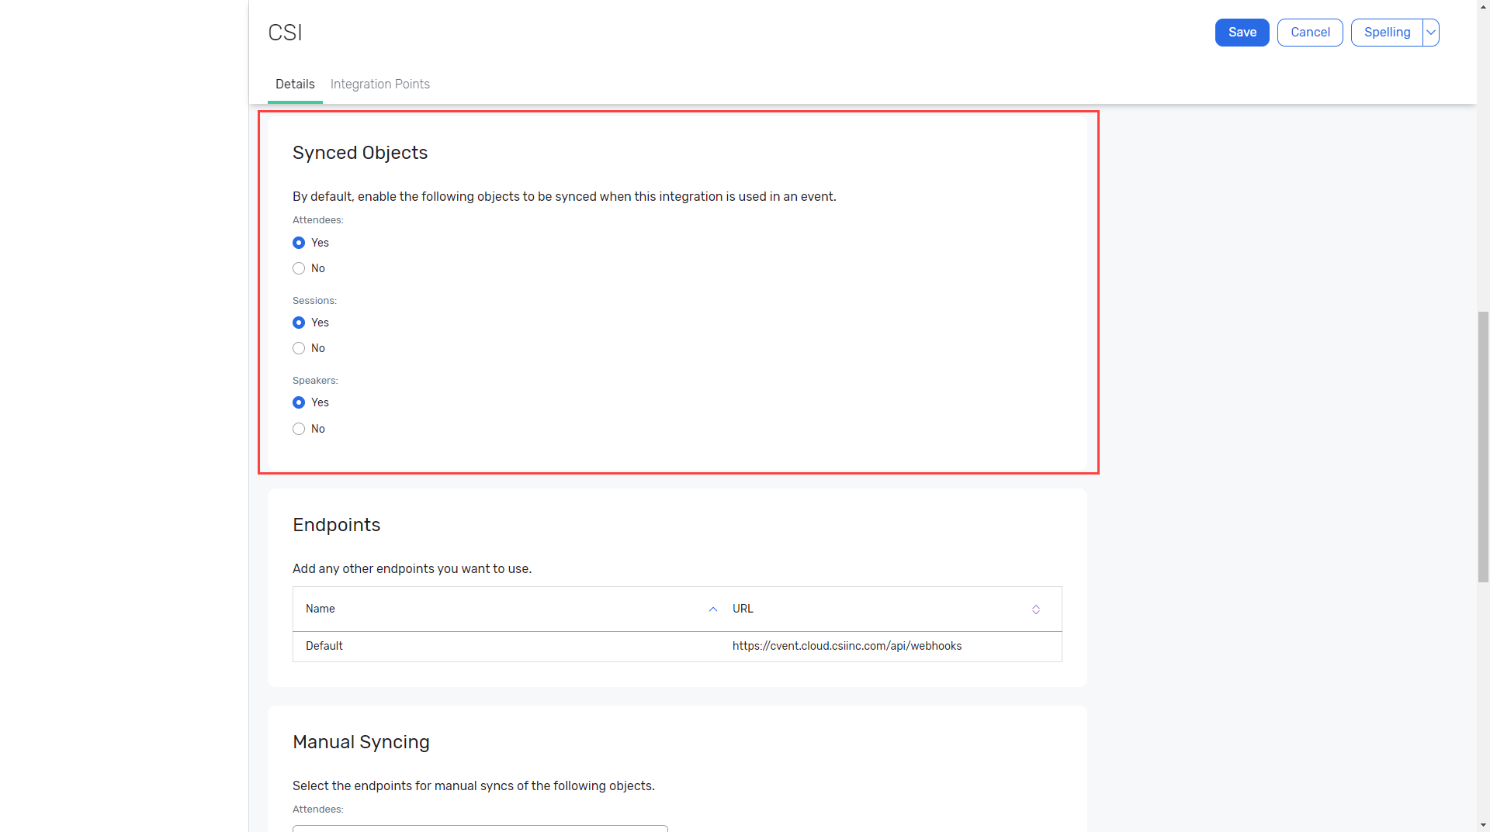Select the Default endpoint row
The image size is (1490, 832).
pyautogui.click(x=324, y=646)
